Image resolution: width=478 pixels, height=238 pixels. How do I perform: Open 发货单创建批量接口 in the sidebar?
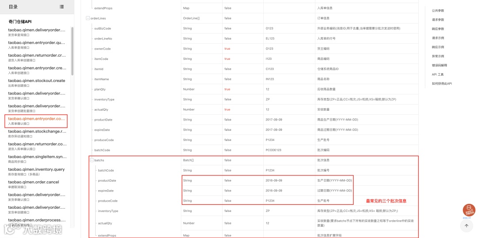point(37,108)
